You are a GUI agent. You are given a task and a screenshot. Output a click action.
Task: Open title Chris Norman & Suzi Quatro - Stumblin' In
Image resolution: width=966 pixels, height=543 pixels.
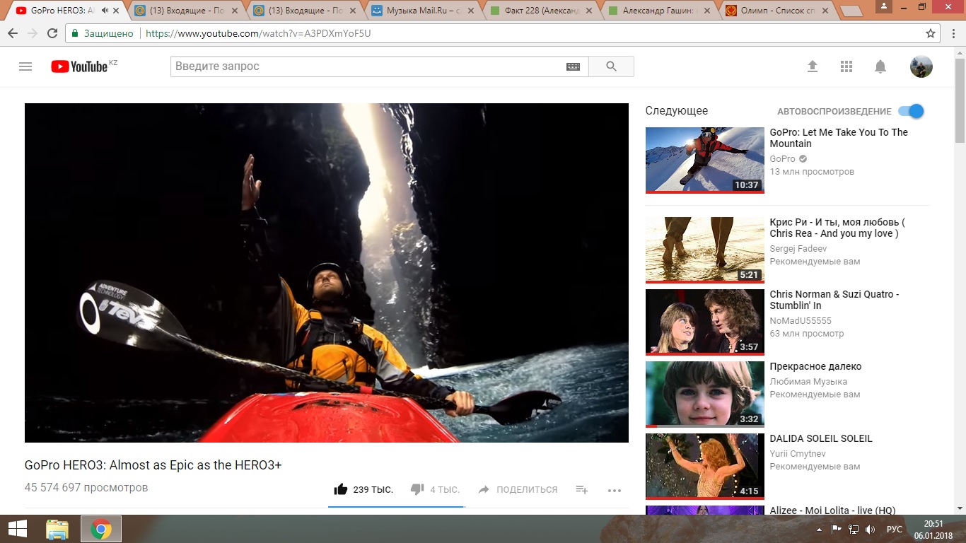point(834,300)
